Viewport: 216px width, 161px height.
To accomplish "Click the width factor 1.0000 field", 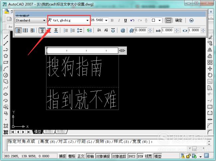I will [x=194, y=30].
